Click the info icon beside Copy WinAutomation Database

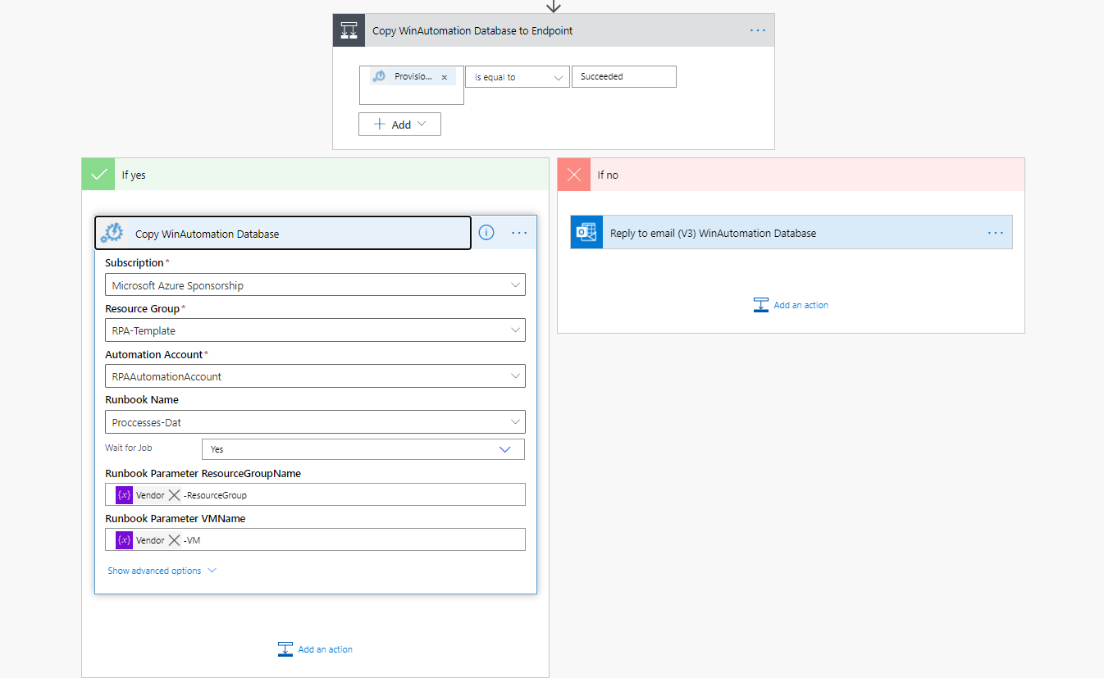[486, 233]
